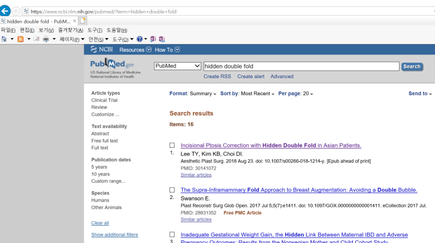Close the hidden double fold tab
435x243 pixels.
74,21
